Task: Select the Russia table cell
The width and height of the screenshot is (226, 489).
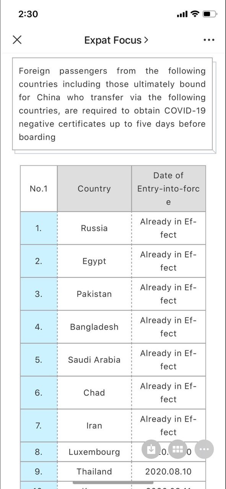Action: [94, 228]
